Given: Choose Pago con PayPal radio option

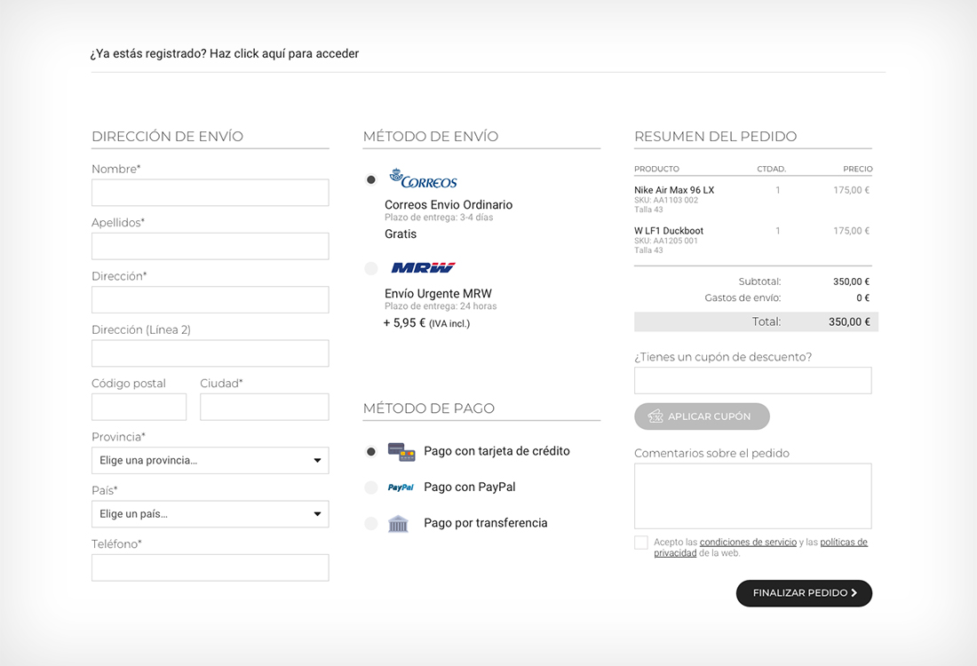Looking at the screenshot, I should click(x=371, y=488).
